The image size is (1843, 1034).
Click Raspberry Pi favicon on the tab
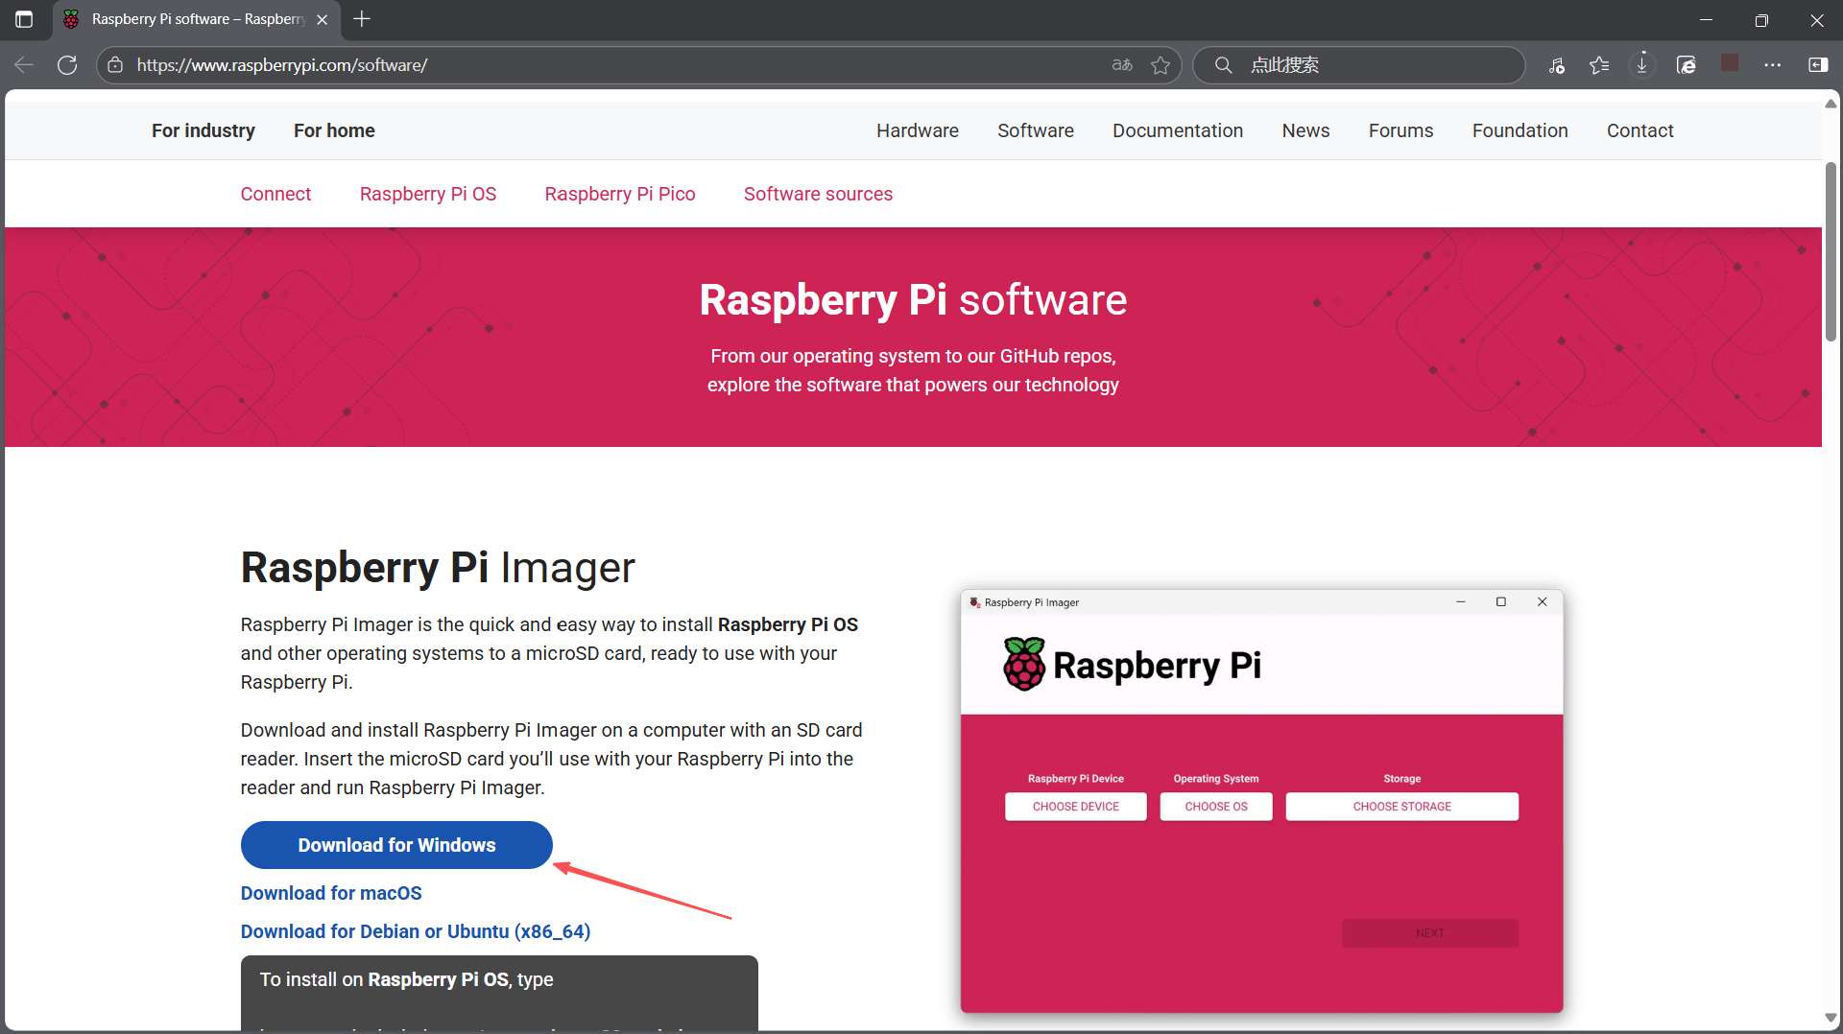[x=71, y=19]
